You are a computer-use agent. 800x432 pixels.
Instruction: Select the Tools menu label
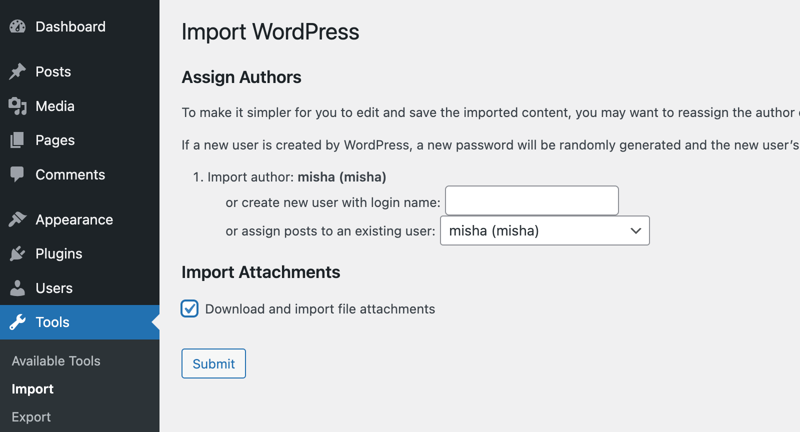52,322
